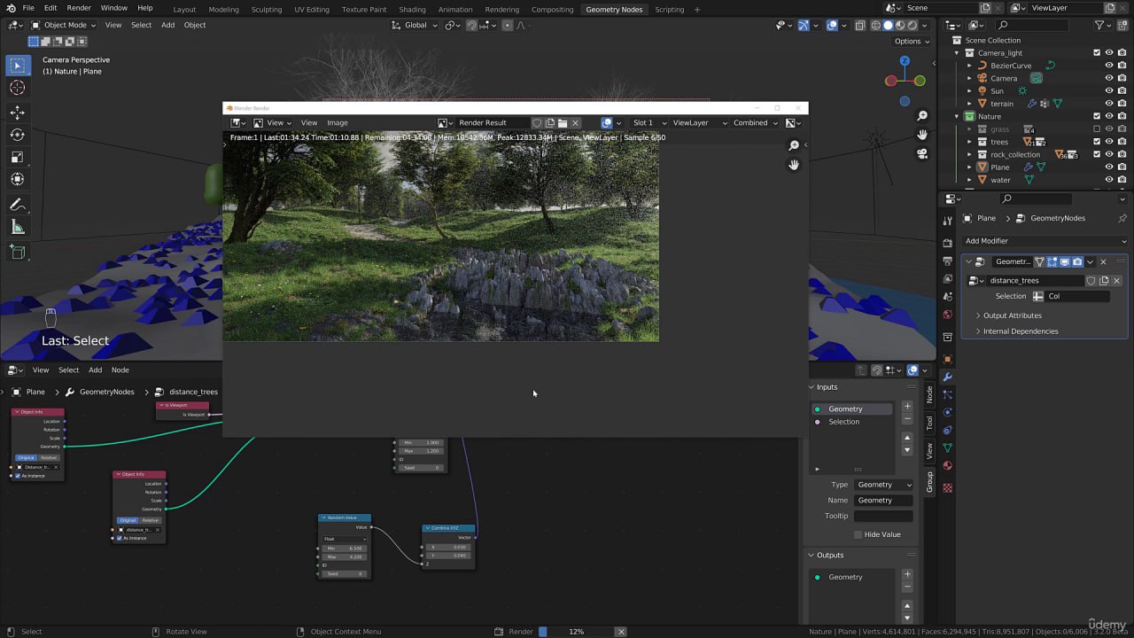Image resolution: width=1134 pixels, height=638 pixels.
Task: Click the socket Name field containing Geometry
Action: 883,501
